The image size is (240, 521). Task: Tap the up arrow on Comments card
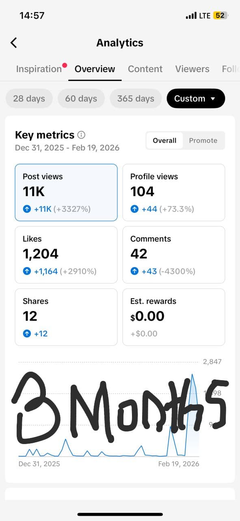(134, 271)
